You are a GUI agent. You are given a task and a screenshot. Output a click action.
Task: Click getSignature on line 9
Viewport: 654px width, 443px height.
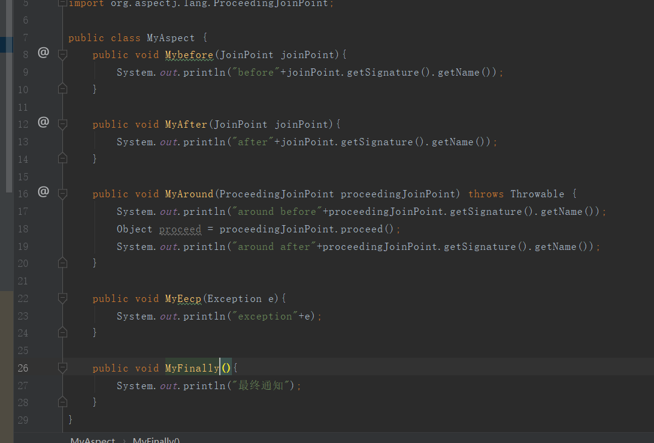point(383,73)
